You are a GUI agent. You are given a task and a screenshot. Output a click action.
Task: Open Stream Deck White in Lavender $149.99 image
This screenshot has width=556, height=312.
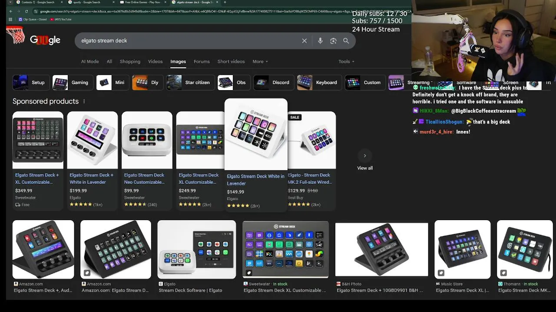pyautogui.click(x=256, y=134)
